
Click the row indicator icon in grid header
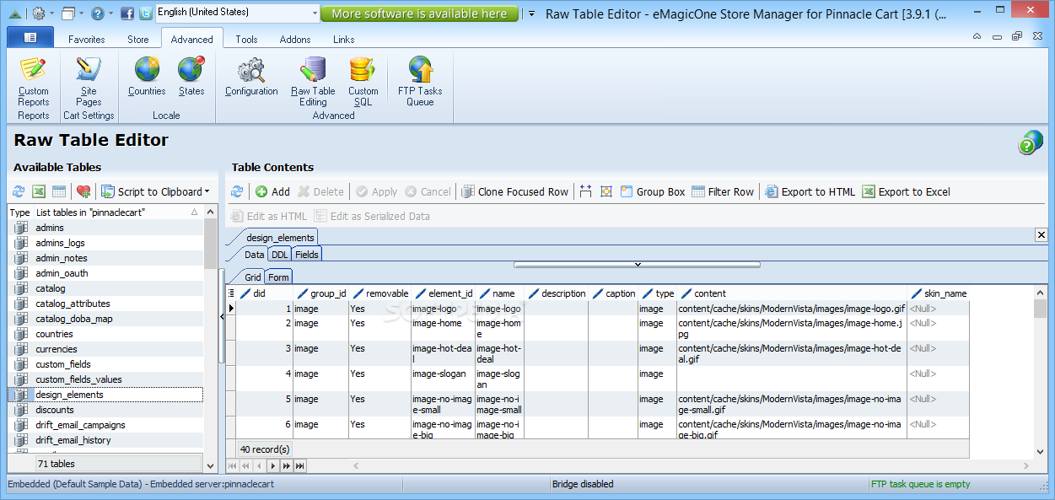[x=232, y=293]
